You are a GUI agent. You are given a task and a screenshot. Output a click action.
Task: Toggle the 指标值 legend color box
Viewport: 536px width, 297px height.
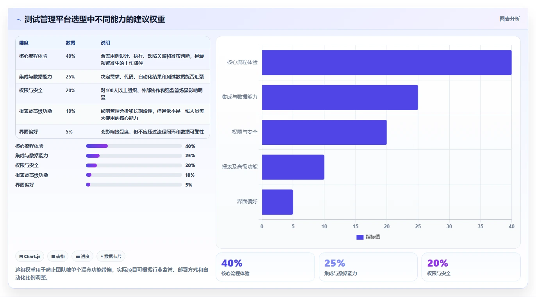[x=360, y=237]
